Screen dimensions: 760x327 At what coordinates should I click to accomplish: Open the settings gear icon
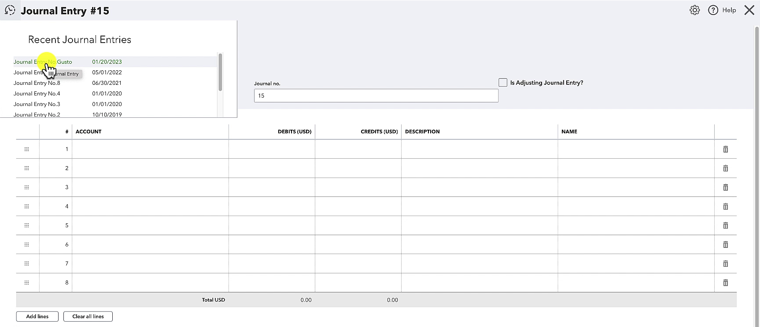695,10
